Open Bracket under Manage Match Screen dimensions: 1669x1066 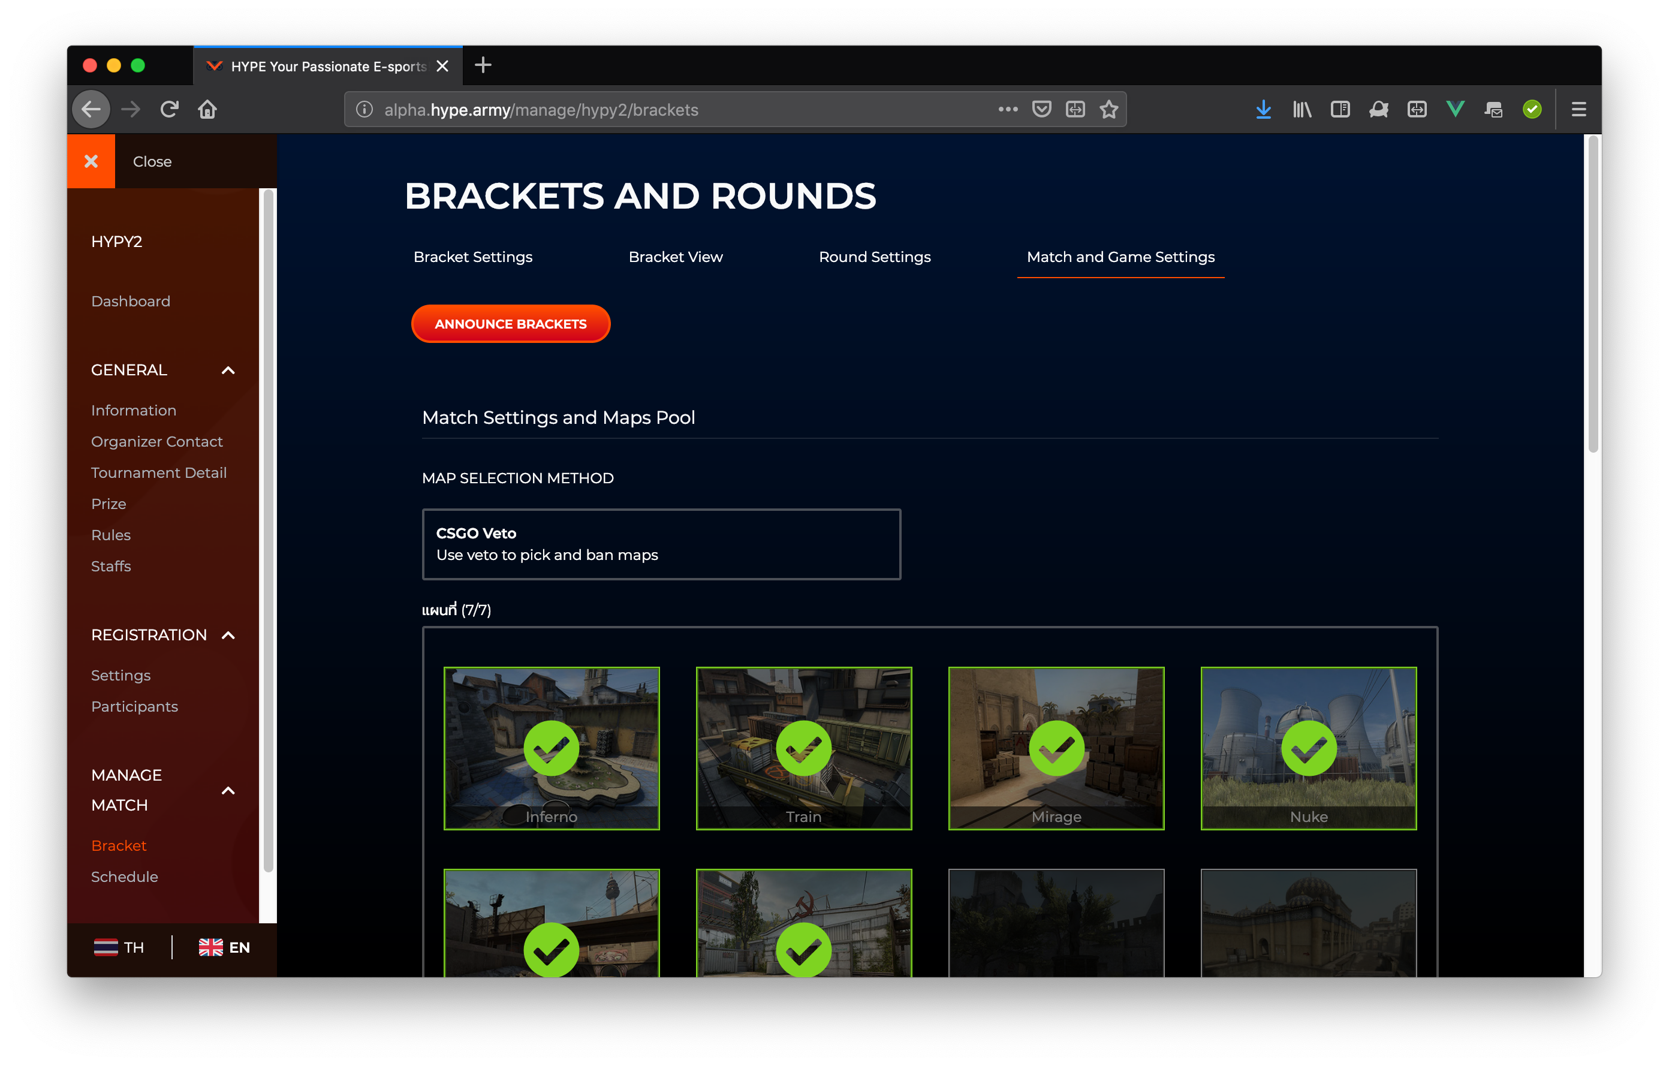click(119, 845)
